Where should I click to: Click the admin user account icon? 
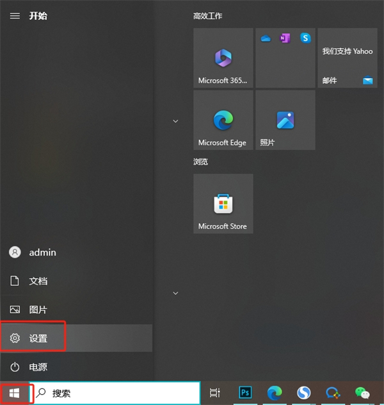pyautogui.click(x=15, y=252)
